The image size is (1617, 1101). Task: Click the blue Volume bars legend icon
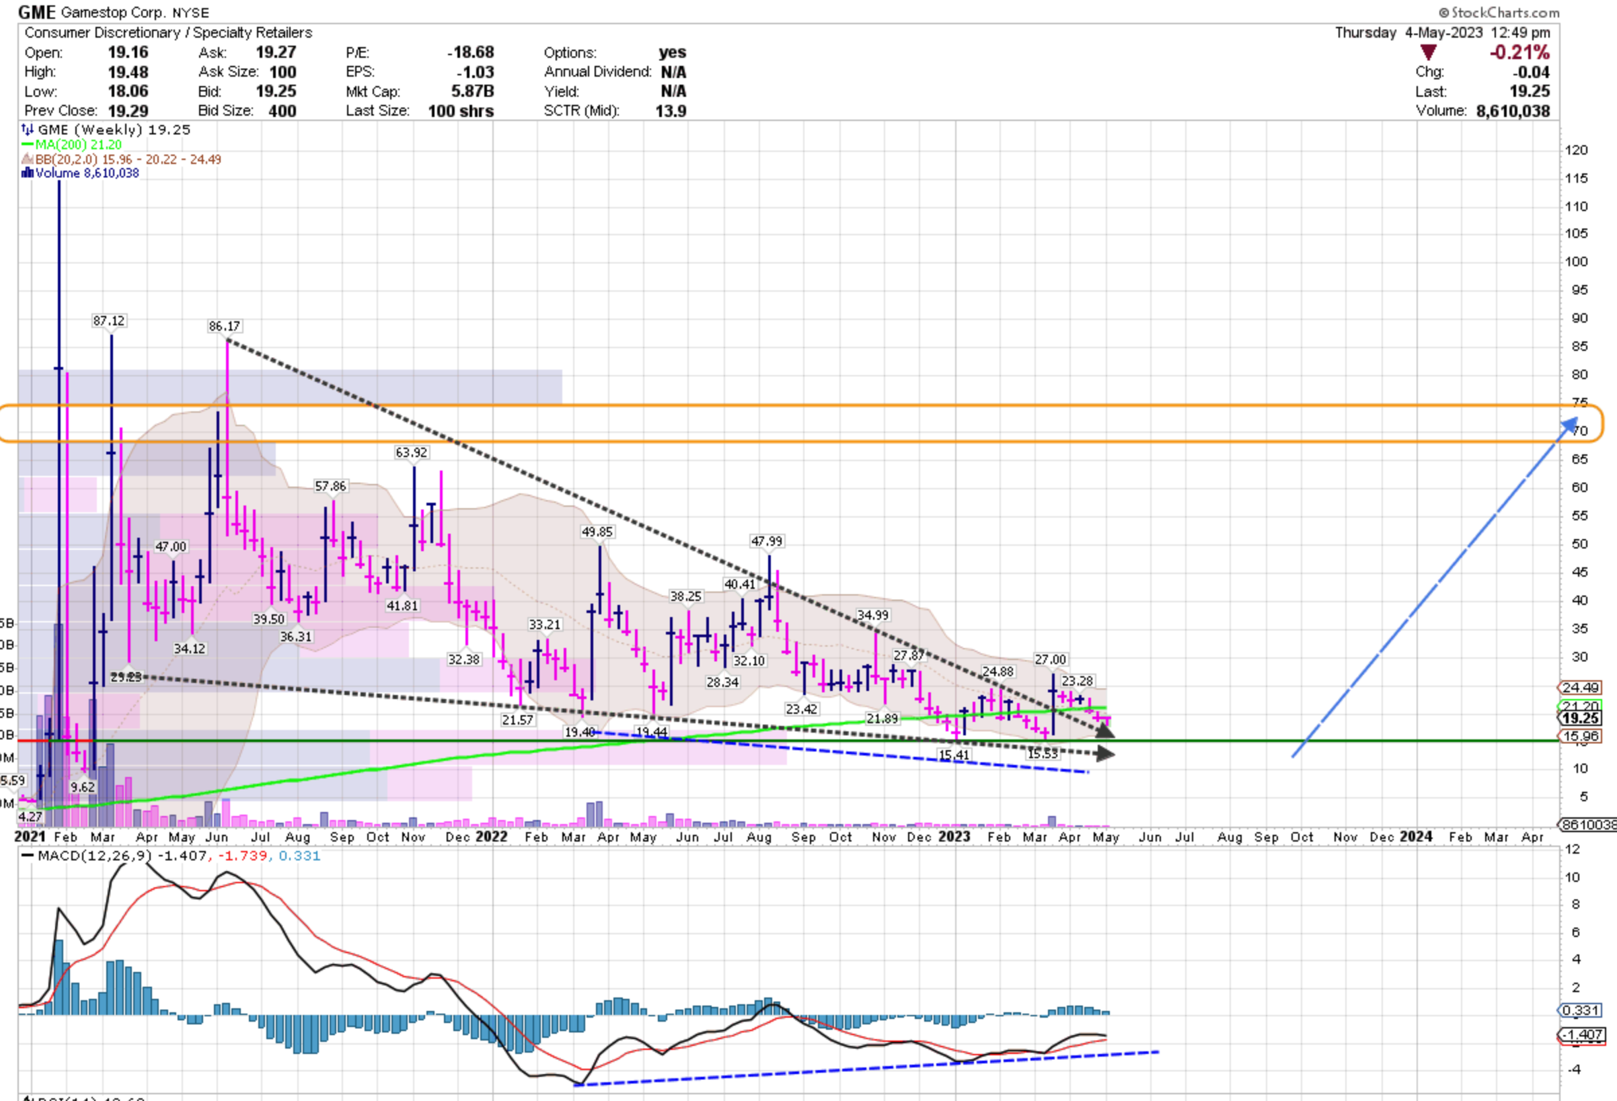tap(28, 173)
